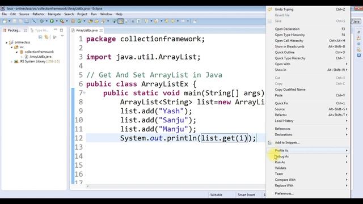Image resolution: width=363 pixels, height=204 pixels.
Task: Collapse the onlineclass project tree node
Action: [6, 42]
